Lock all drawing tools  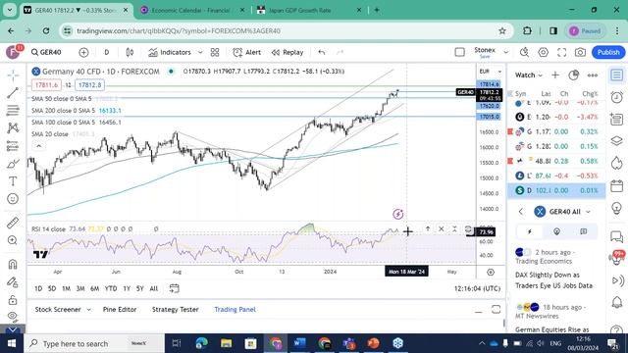(13, 299)
